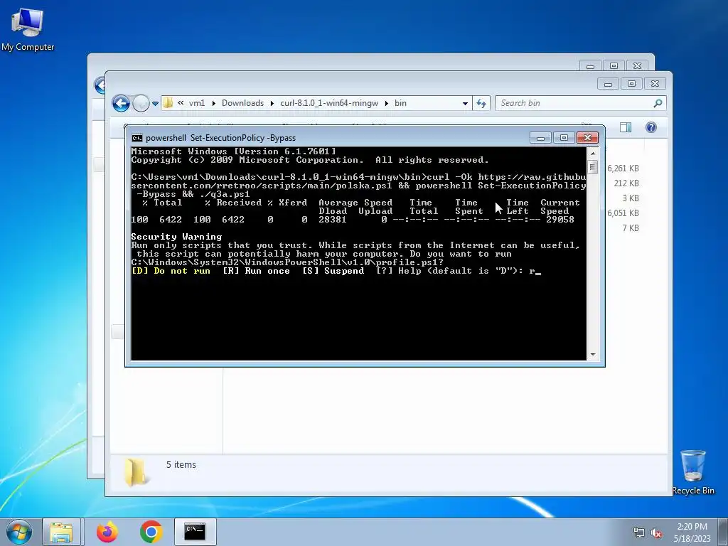The height and width of the screenshot is (546, 728).
Task: Launch Google Chrome from the taskbar
Action: click(x=151, y=532)
